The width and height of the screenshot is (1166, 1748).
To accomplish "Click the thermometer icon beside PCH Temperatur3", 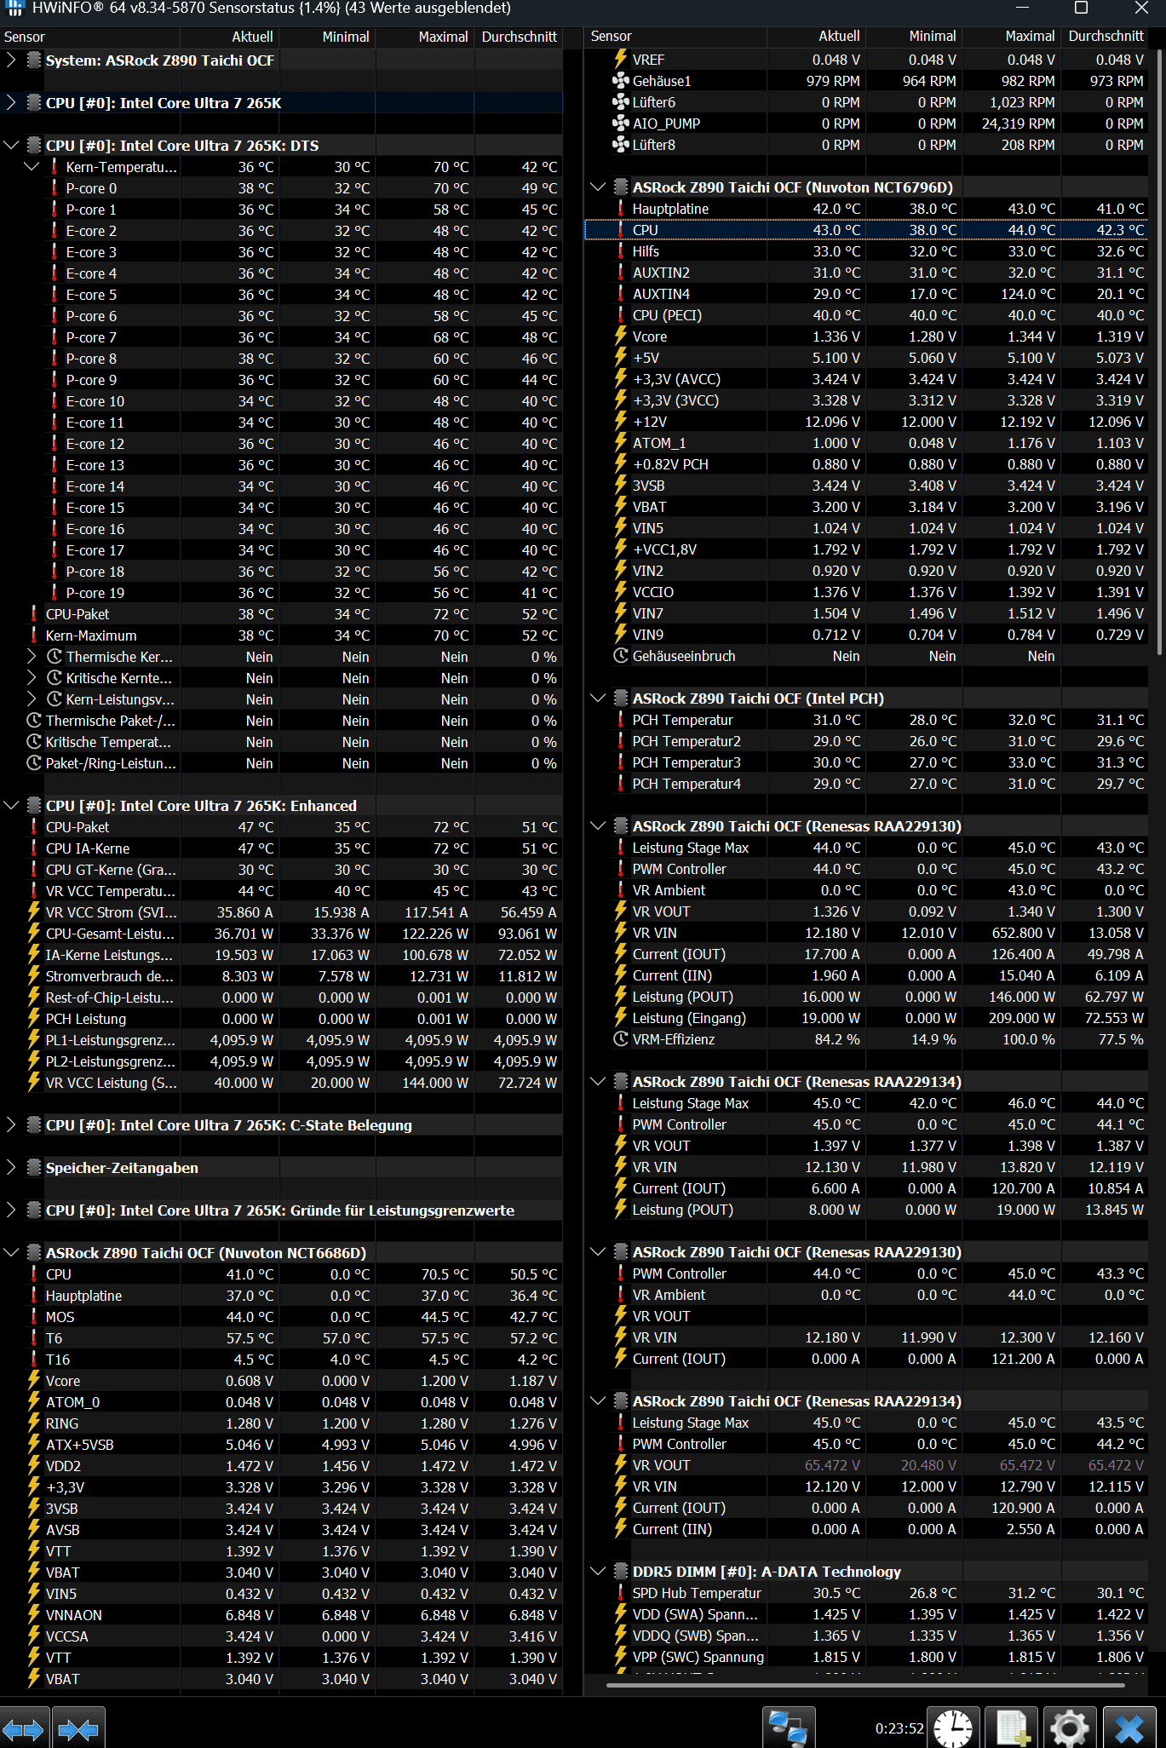I will click(621, 762).
